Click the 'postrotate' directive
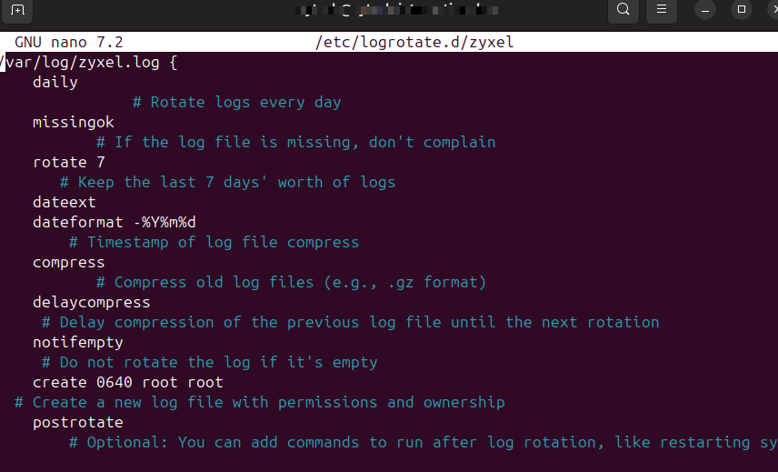Image resolution: width=778 pixels, height=472 pixels. click(x=77, y=423)
